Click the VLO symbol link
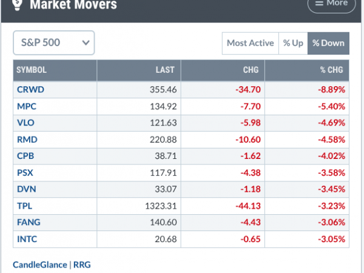The image size is (364, 273). (25, 123)
